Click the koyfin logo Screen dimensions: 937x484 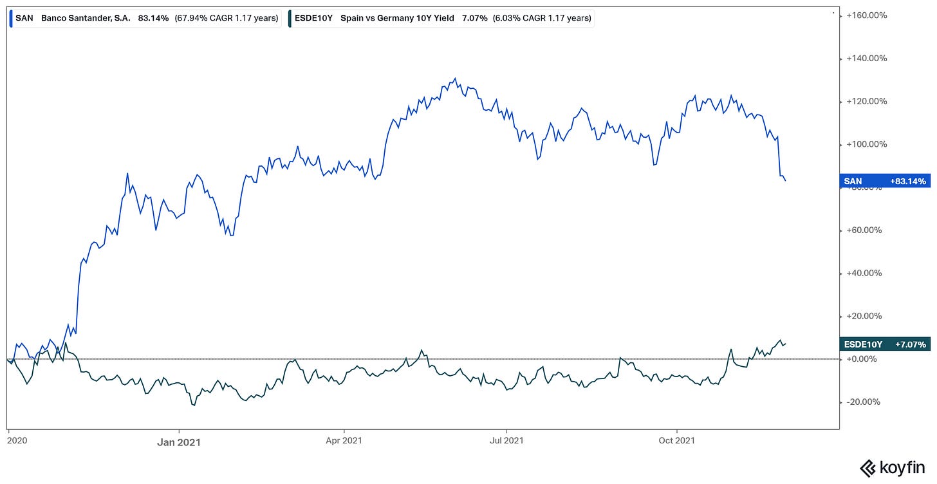(891, 467)
